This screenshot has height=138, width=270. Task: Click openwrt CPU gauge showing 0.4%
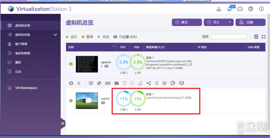tap(124, 62)
